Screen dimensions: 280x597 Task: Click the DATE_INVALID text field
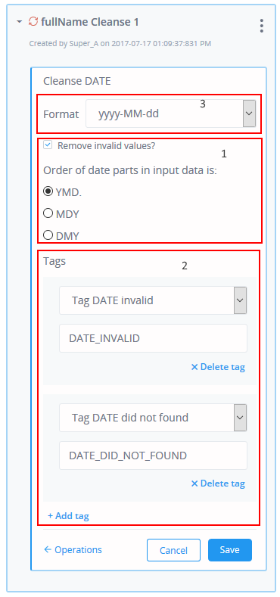pyautogui.click(x=153, y=338)
